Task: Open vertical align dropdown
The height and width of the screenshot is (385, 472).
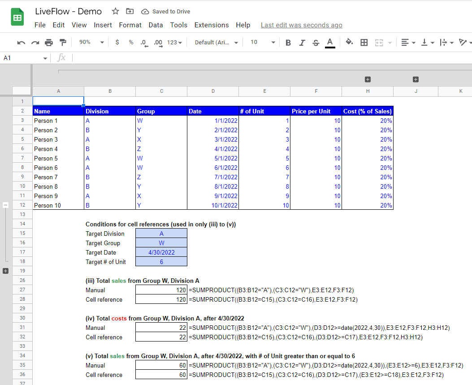Action: tap(428, 43)
